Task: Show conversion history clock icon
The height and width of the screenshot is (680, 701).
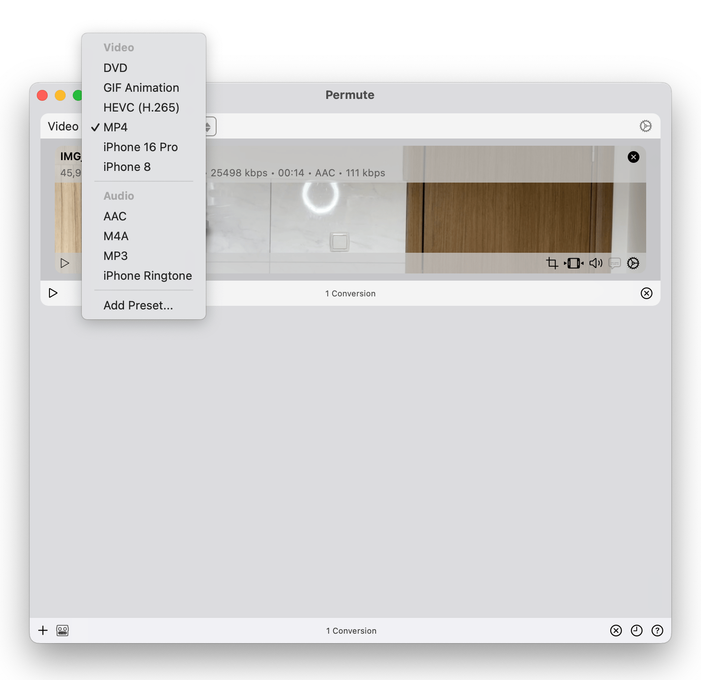Action: click(x=636, y=631)
